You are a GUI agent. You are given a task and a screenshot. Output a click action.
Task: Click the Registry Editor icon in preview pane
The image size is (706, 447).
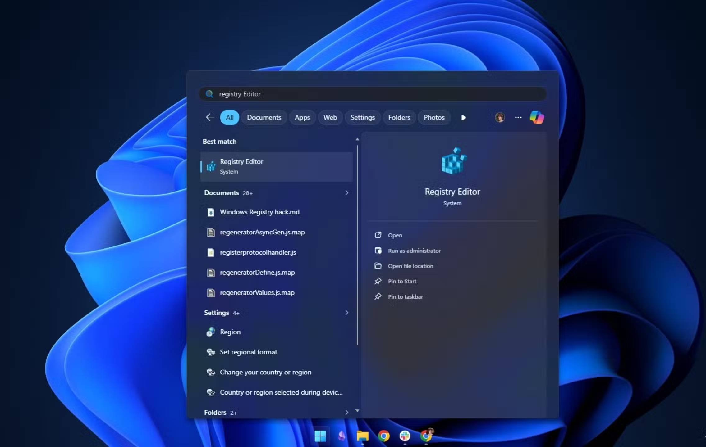[452, 161]
